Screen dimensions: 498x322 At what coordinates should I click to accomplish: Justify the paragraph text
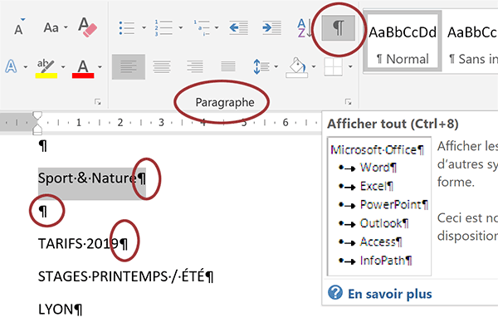228,66
